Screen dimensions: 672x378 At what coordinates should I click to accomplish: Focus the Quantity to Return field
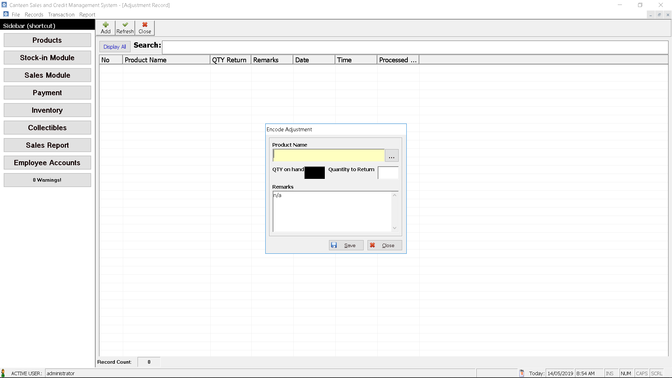388,173
